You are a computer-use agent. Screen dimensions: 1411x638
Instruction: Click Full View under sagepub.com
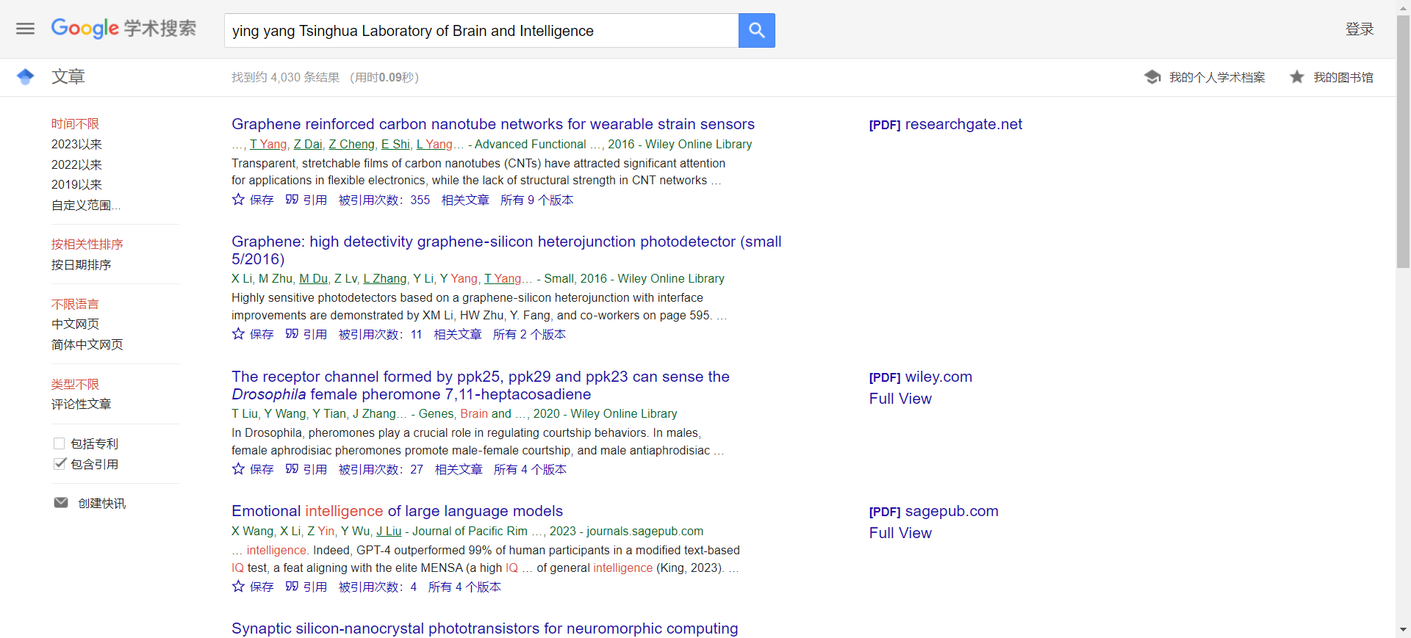click(x=900, y=533)
